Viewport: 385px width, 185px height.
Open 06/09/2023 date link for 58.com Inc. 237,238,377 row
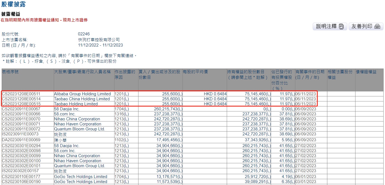[x=306, y=114]
